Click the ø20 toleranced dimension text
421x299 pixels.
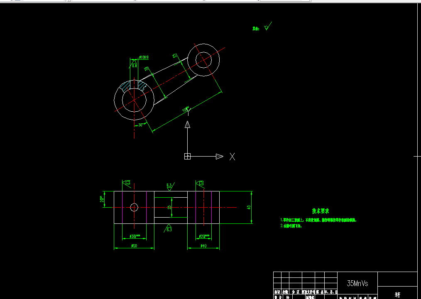[x=204, y=236]
